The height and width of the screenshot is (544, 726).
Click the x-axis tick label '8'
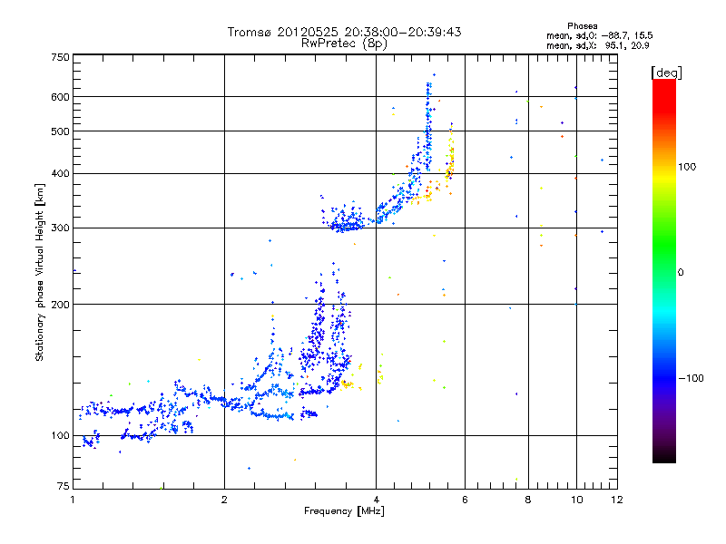pyautogui.click(x=528, y=500)
